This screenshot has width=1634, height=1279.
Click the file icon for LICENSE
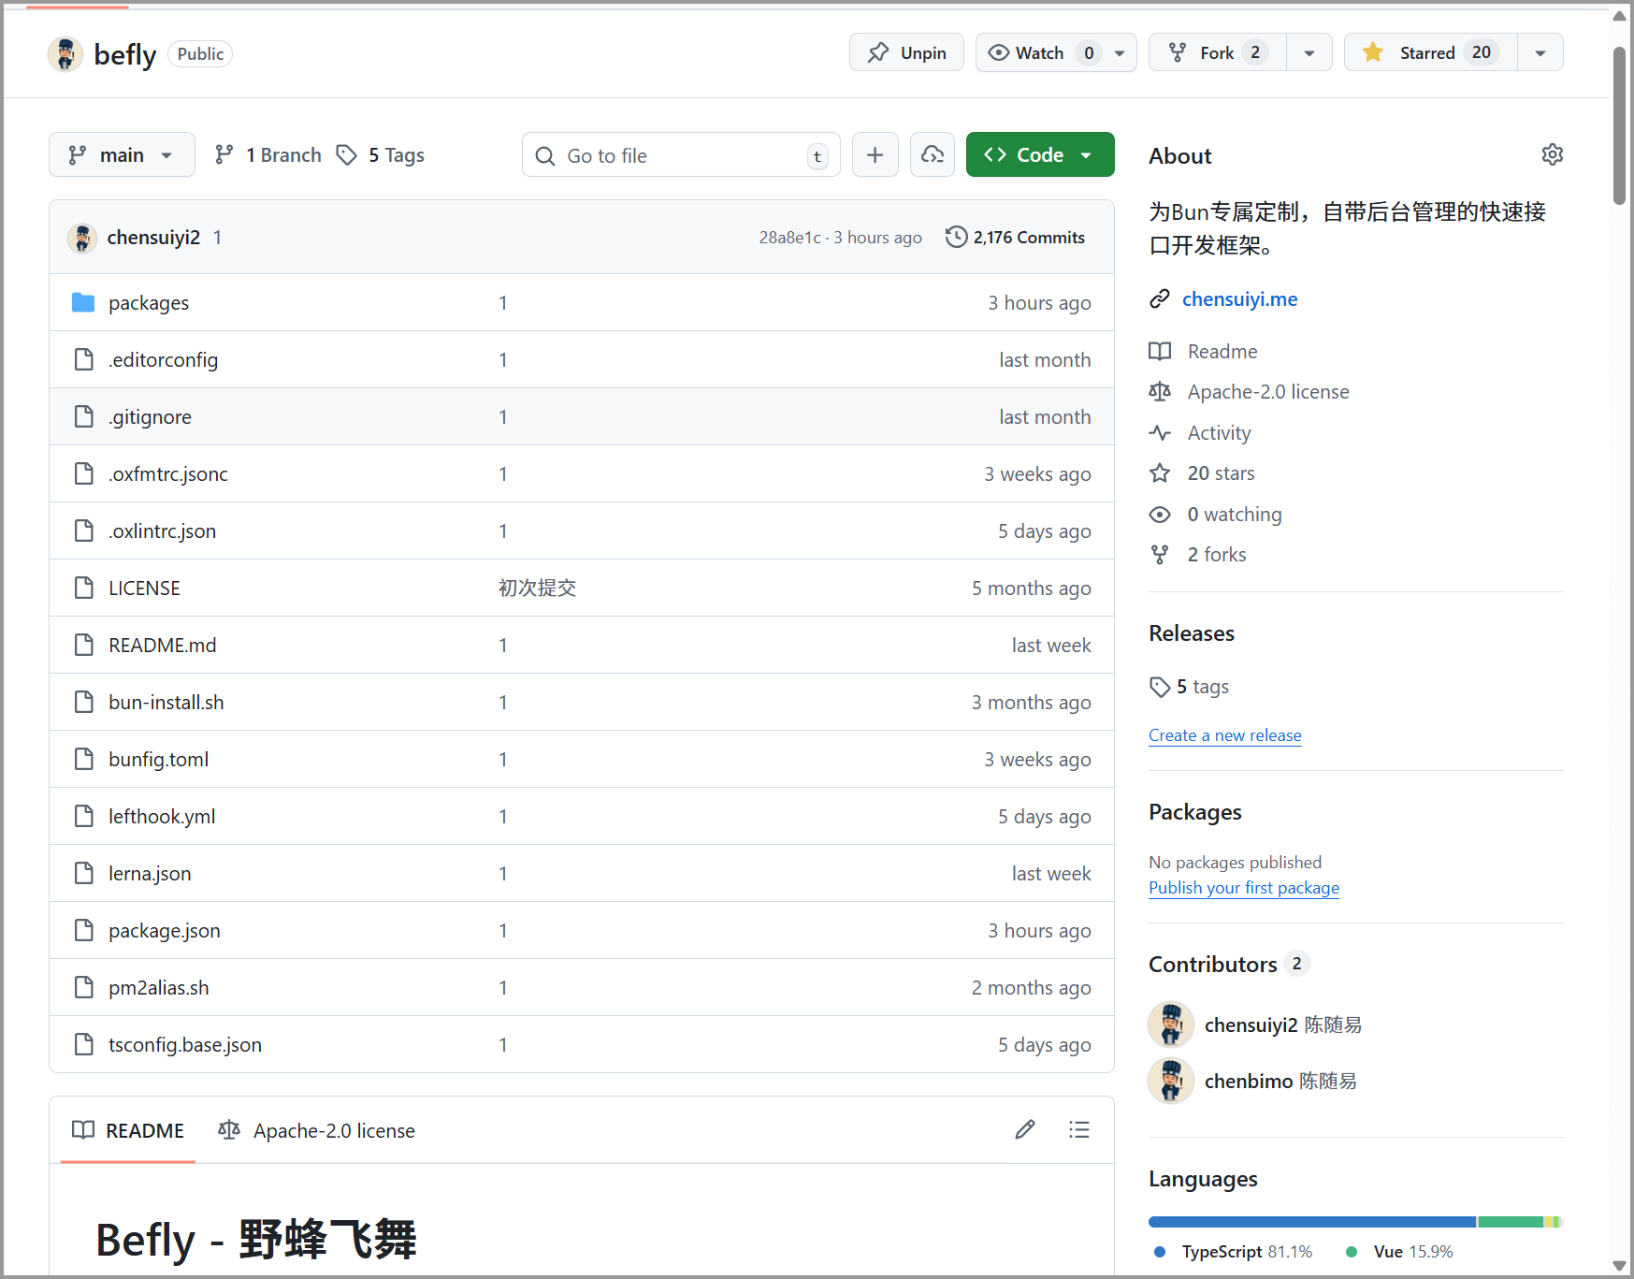(84, 589)
